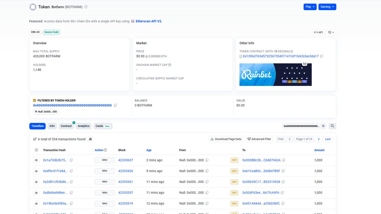The image size is (381, 214).
Task: View details eye icon for 0x2d81cf65b86 row
Action: point(36,182)
